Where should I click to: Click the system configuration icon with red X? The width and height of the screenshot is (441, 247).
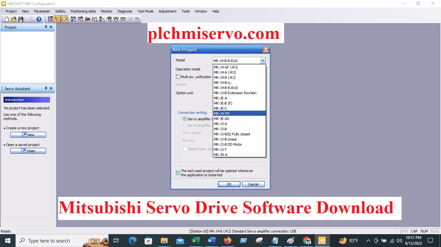click(50, 19)
